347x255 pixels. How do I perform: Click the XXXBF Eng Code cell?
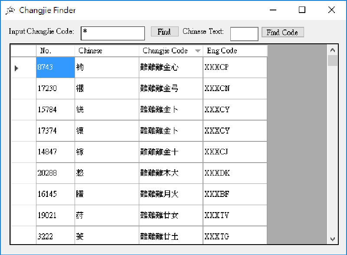(235, 194)
